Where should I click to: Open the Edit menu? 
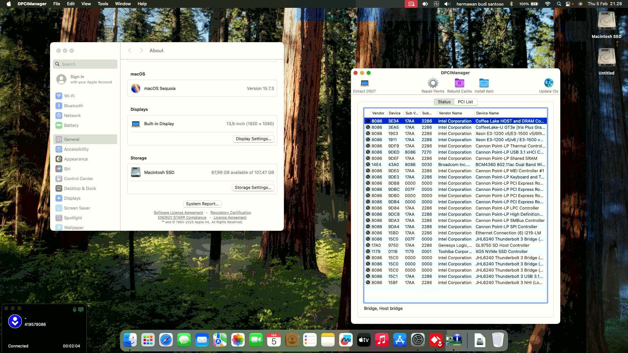[71, 4]
